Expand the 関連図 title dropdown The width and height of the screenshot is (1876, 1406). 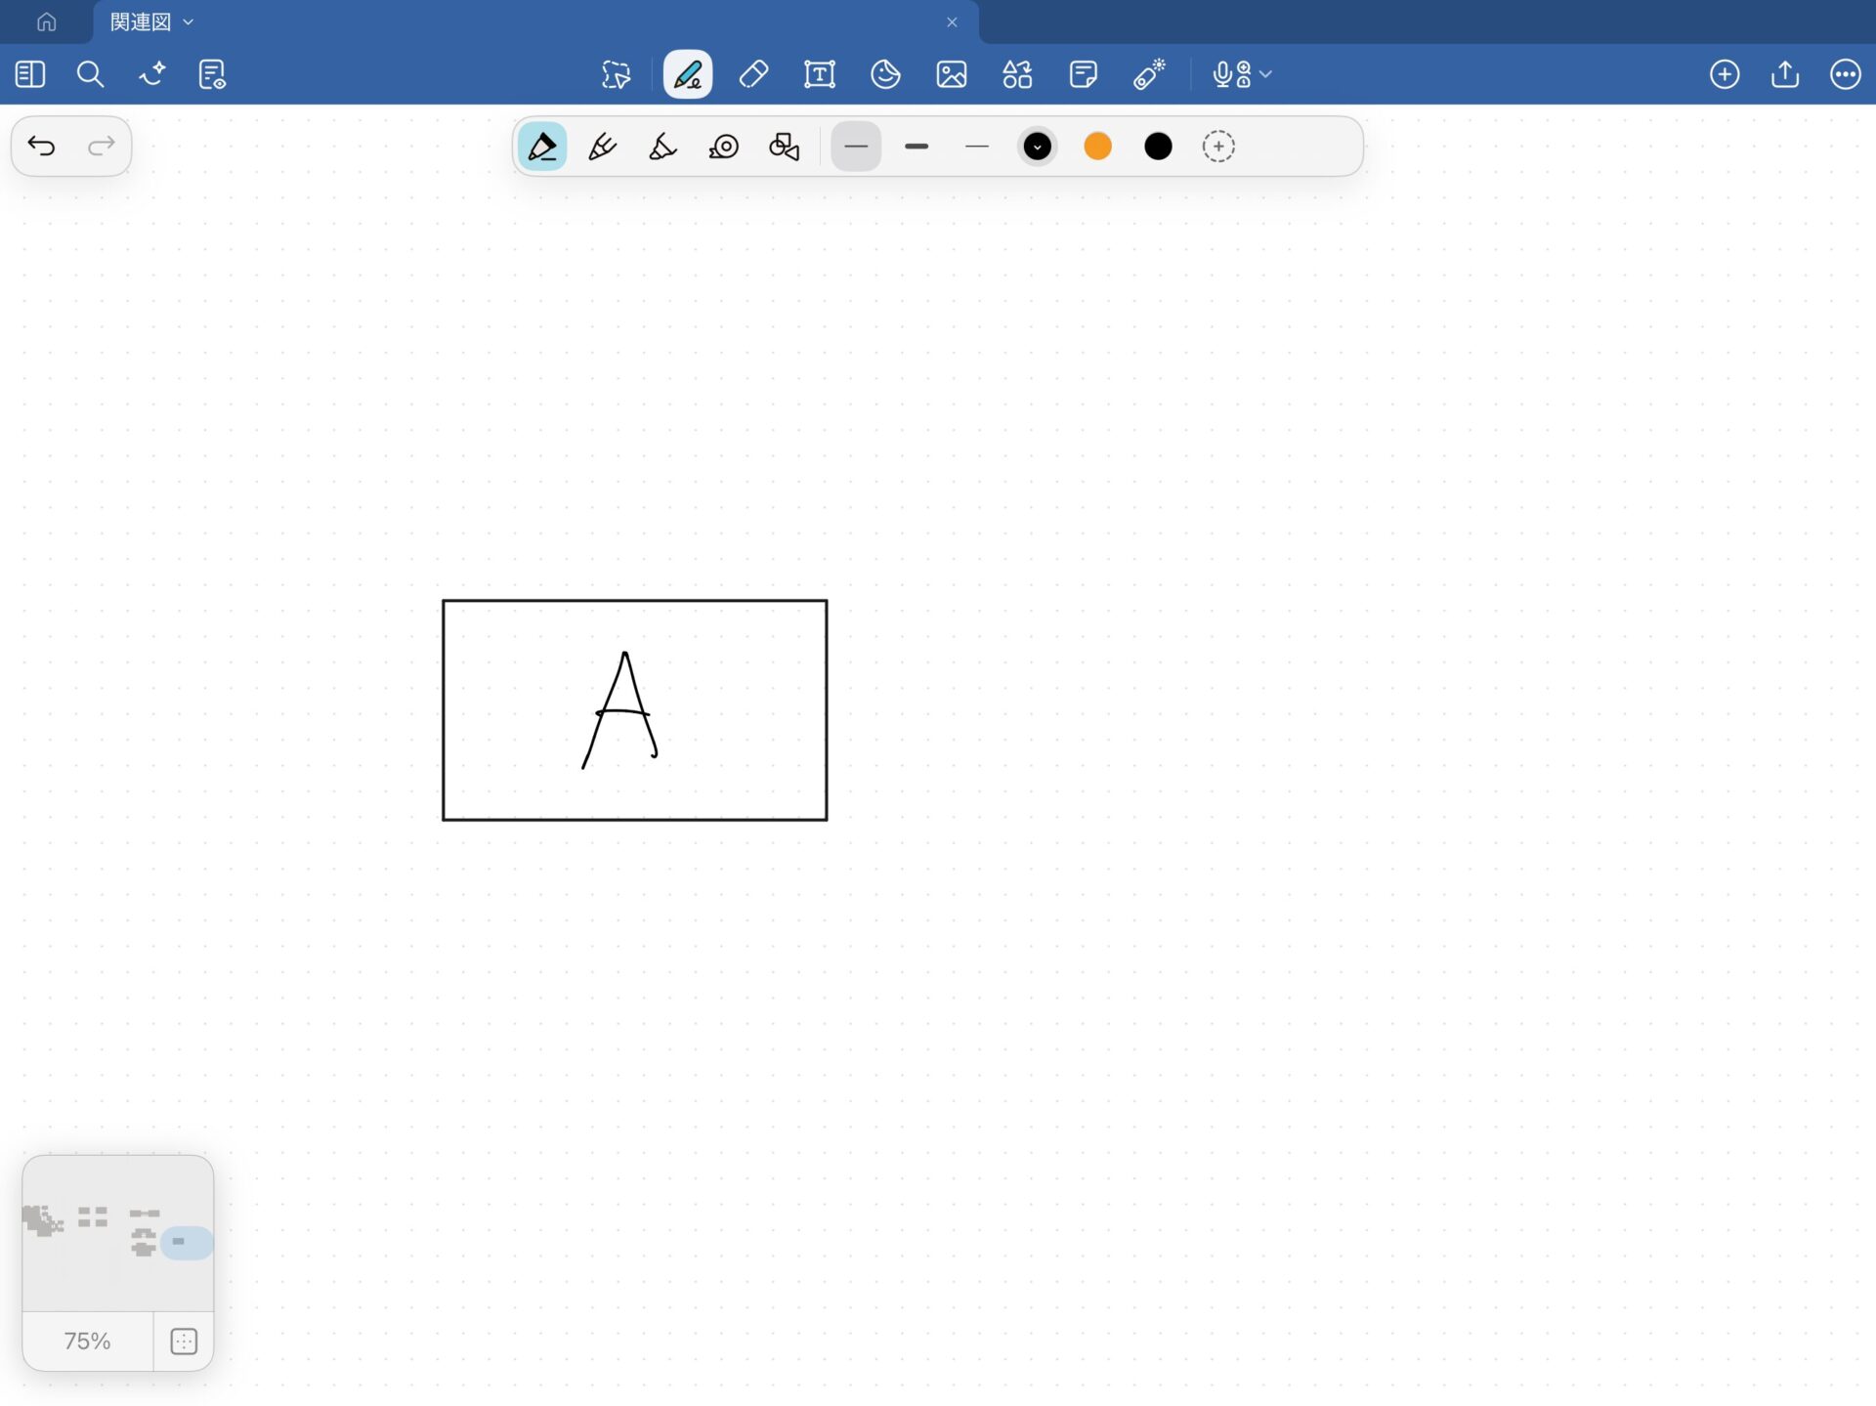coord(189,21)
